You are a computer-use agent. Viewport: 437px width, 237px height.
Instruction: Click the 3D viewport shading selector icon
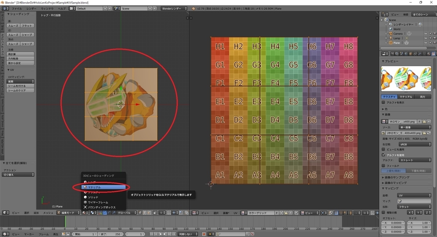85,213
